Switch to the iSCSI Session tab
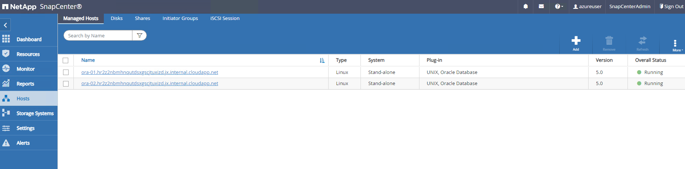This screenshot has width=685, height=169. [x=225, y=18]
